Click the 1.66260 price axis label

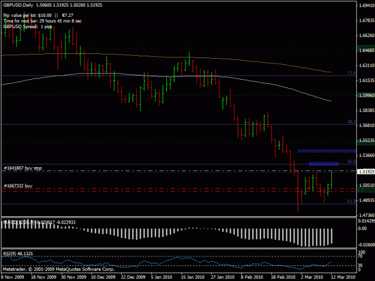[367, 35]
